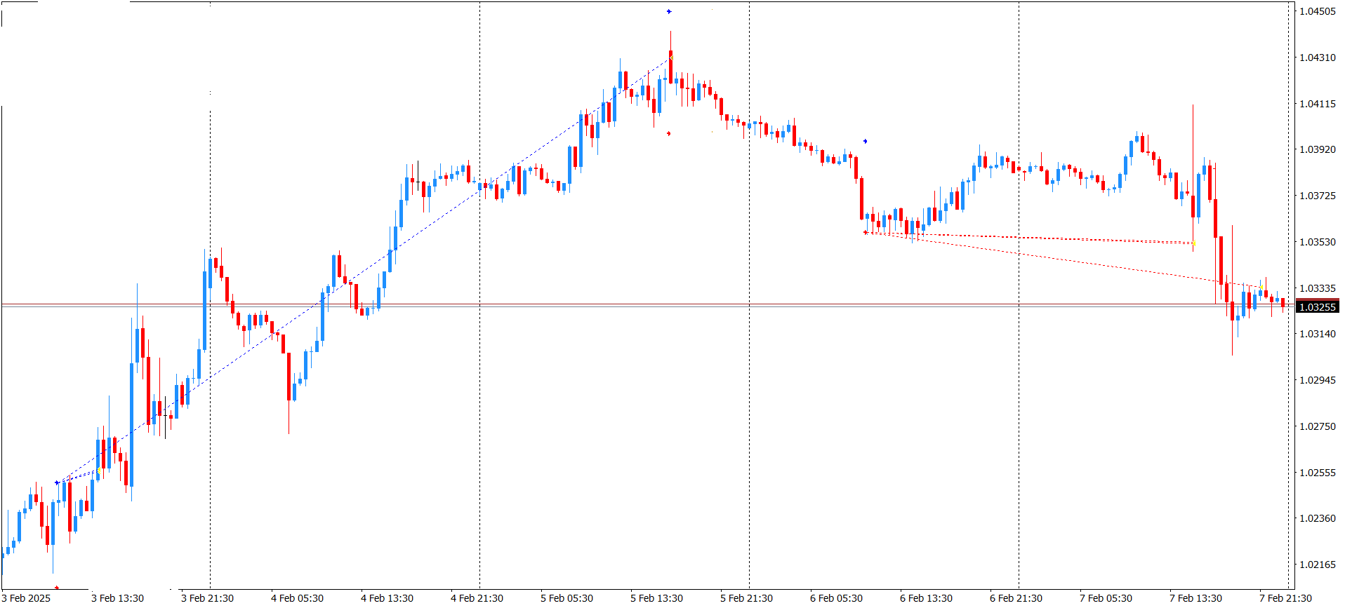This screenshot has width=1345, height=608.
Task: Click the 6 Feb 21:30 time label
Action: [1016, 598]
